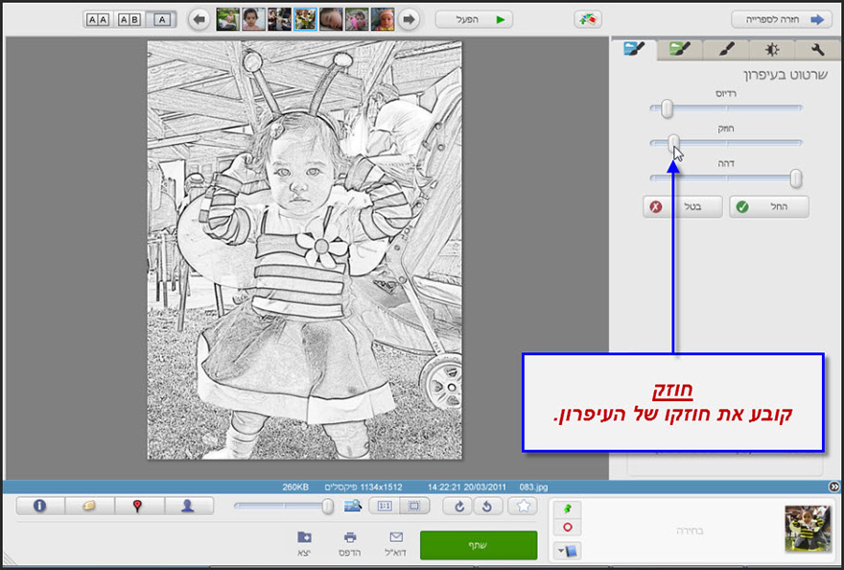Click בטל to cancel the effect
This screenshot has width=844, height=570.
[682, 206]
